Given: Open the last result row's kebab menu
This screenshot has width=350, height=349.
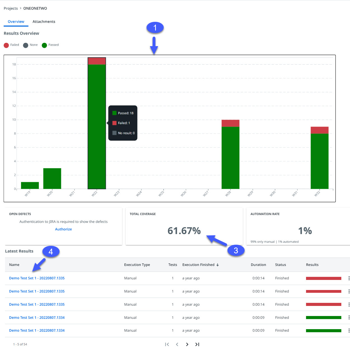Looking at the screenshot, I should [349, 331].
